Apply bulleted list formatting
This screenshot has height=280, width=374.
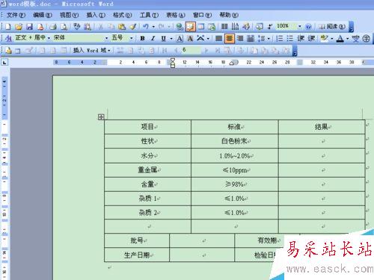pos(290,38)
